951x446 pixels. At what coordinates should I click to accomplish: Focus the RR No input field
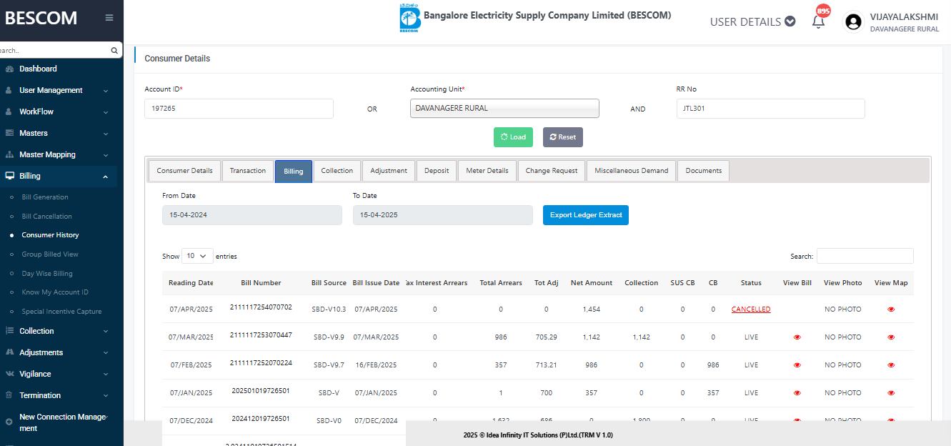click(x=771, y=109)
